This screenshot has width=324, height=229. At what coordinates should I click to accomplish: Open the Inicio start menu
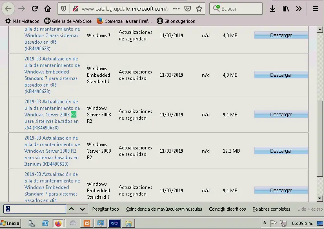click(x=10, y=223)
